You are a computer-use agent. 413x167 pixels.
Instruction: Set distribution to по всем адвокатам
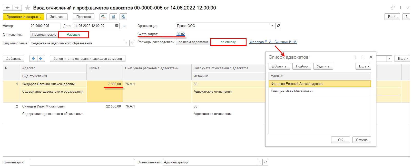(x=193, y=42)
